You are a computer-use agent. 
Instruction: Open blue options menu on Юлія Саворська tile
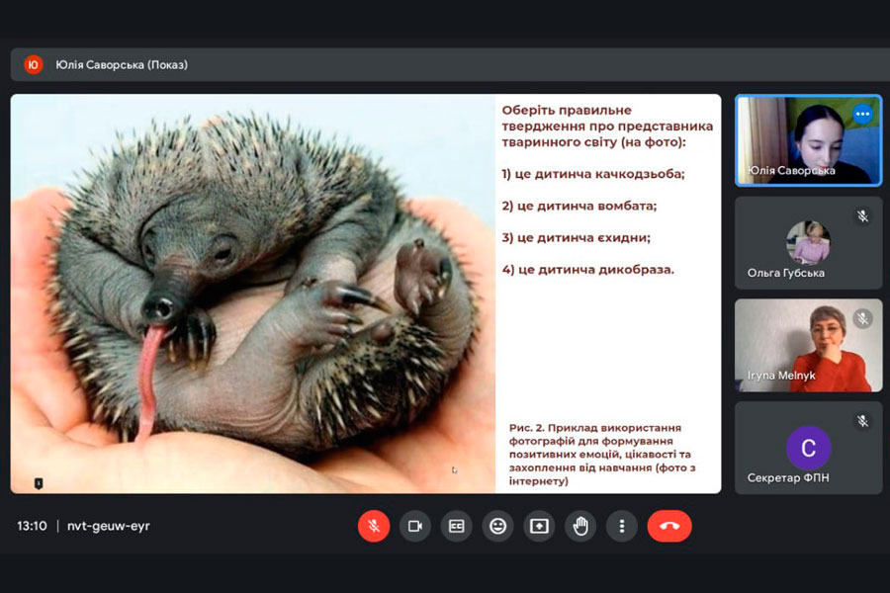pos(862,114)
